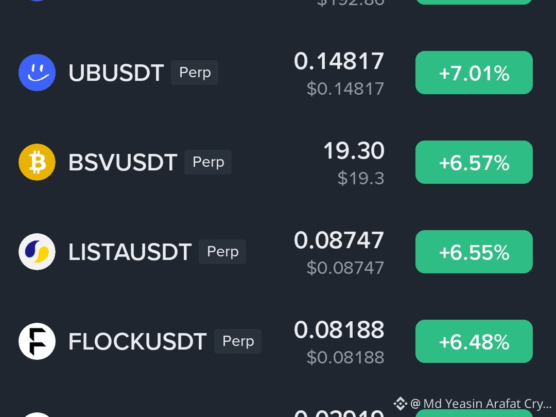Tap the BSVUSDT Bitcoin SV coin icon
This screenshot has width=556, height=417.
37,162
